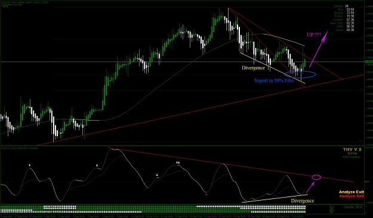Screen dimensions: 373x218
Task: Click the double down-arrow signal on oscillator
Action: 178,163
